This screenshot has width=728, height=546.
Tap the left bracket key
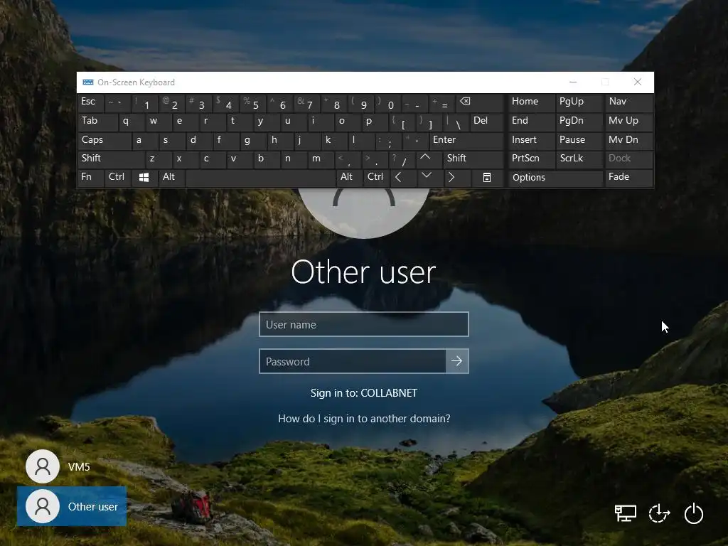402,122
